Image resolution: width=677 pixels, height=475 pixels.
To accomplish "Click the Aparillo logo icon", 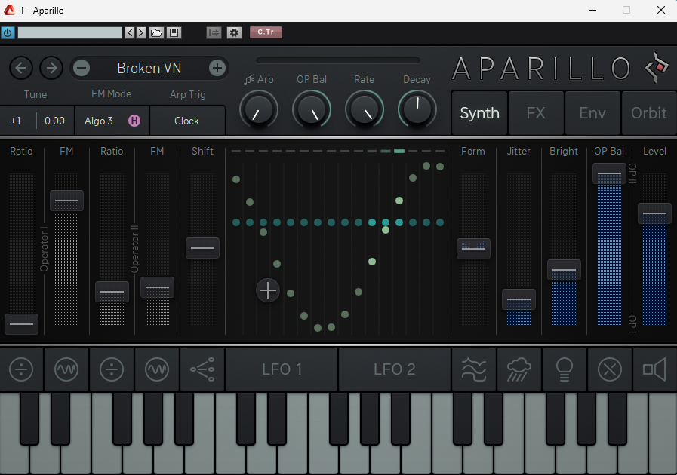I will click(x=657, y=68).
